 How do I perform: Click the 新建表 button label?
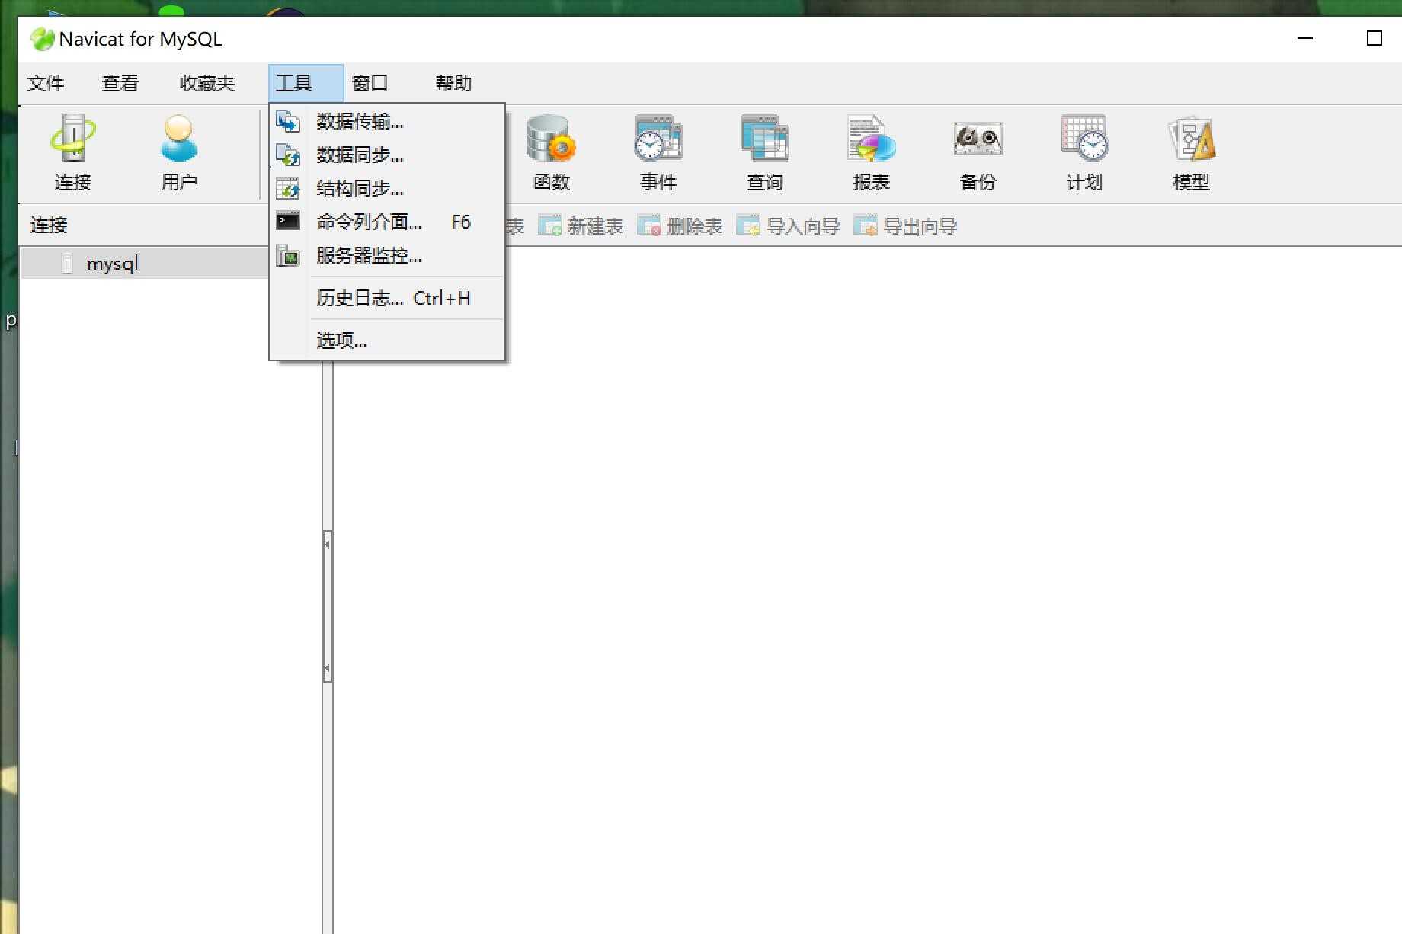596,226
